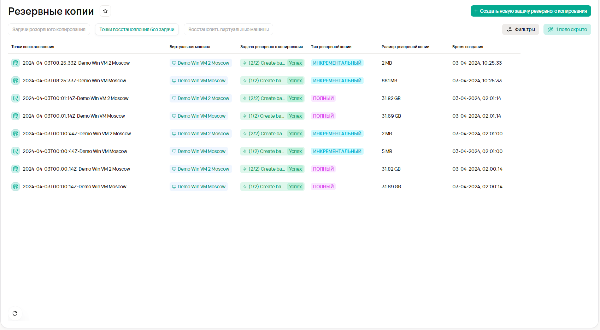Show the hidden field via '1 поле скрыто'
The image size is (600, 330).
click(567, 29)
